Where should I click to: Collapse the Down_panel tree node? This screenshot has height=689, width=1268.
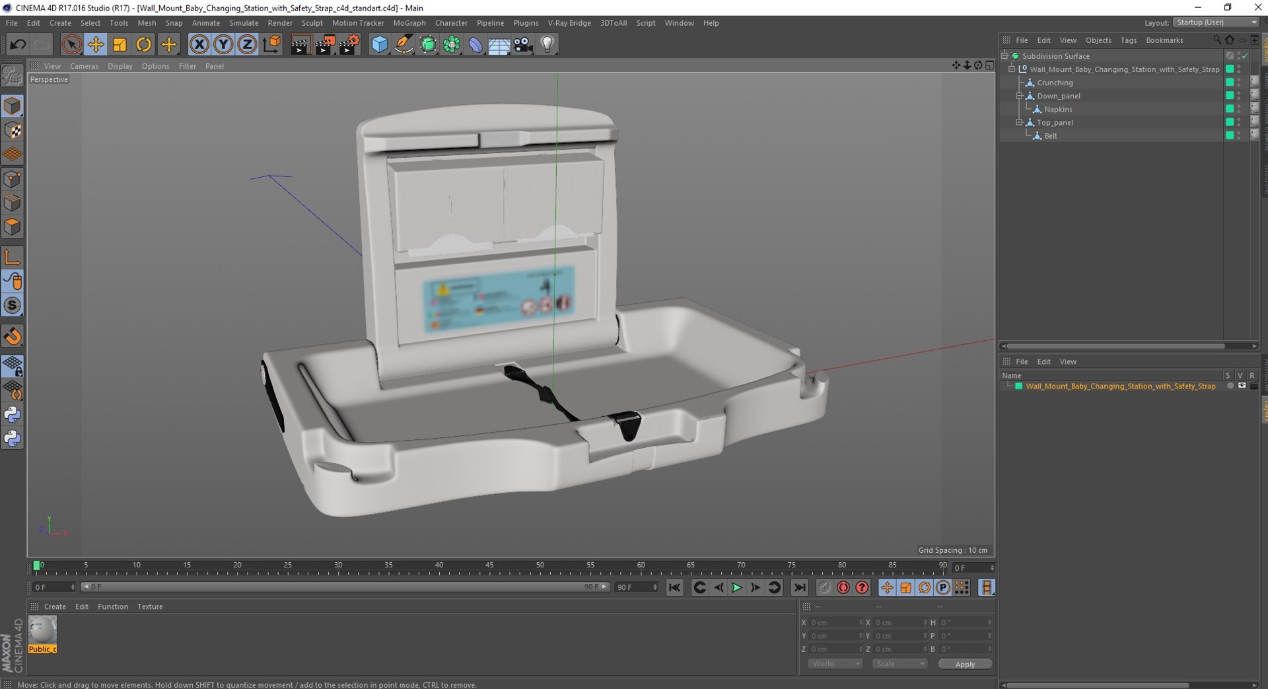pyautogui.click(x=1019, y=96)
